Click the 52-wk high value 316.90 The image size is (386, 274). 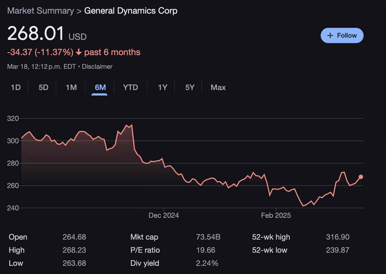coord(338,237)
